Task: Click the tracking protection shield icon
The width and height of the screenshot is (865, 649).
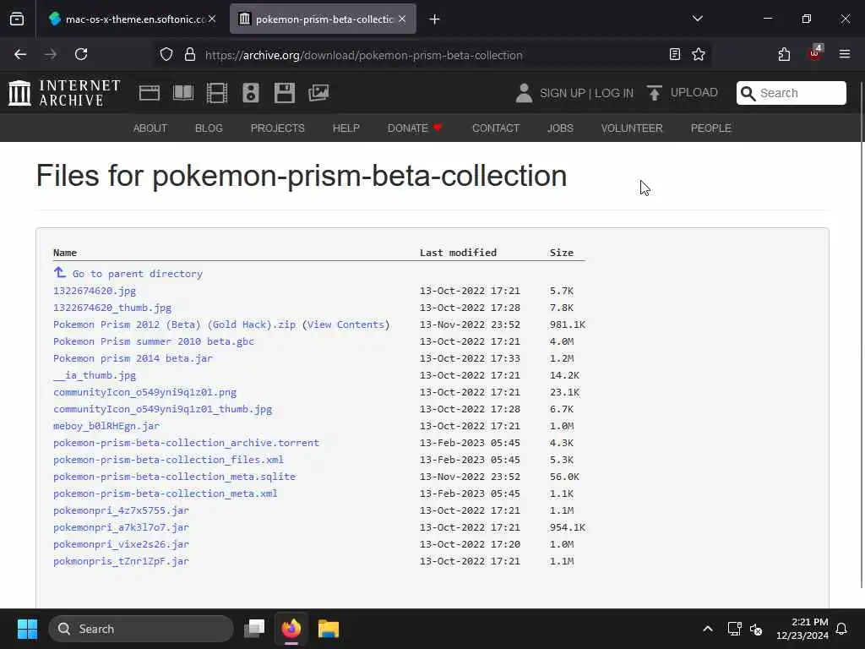Action: pos(166,54)
